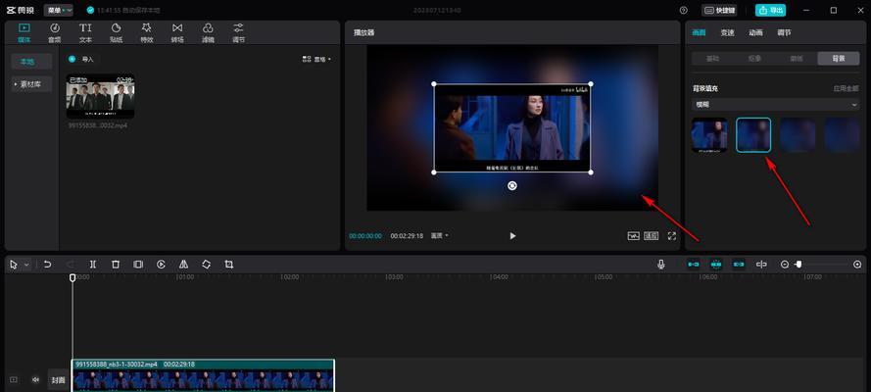Screen dimensions: 871x392
Task: Click the 导出 (Export) button
Action: pyautogui.click(x=770, y=10)
